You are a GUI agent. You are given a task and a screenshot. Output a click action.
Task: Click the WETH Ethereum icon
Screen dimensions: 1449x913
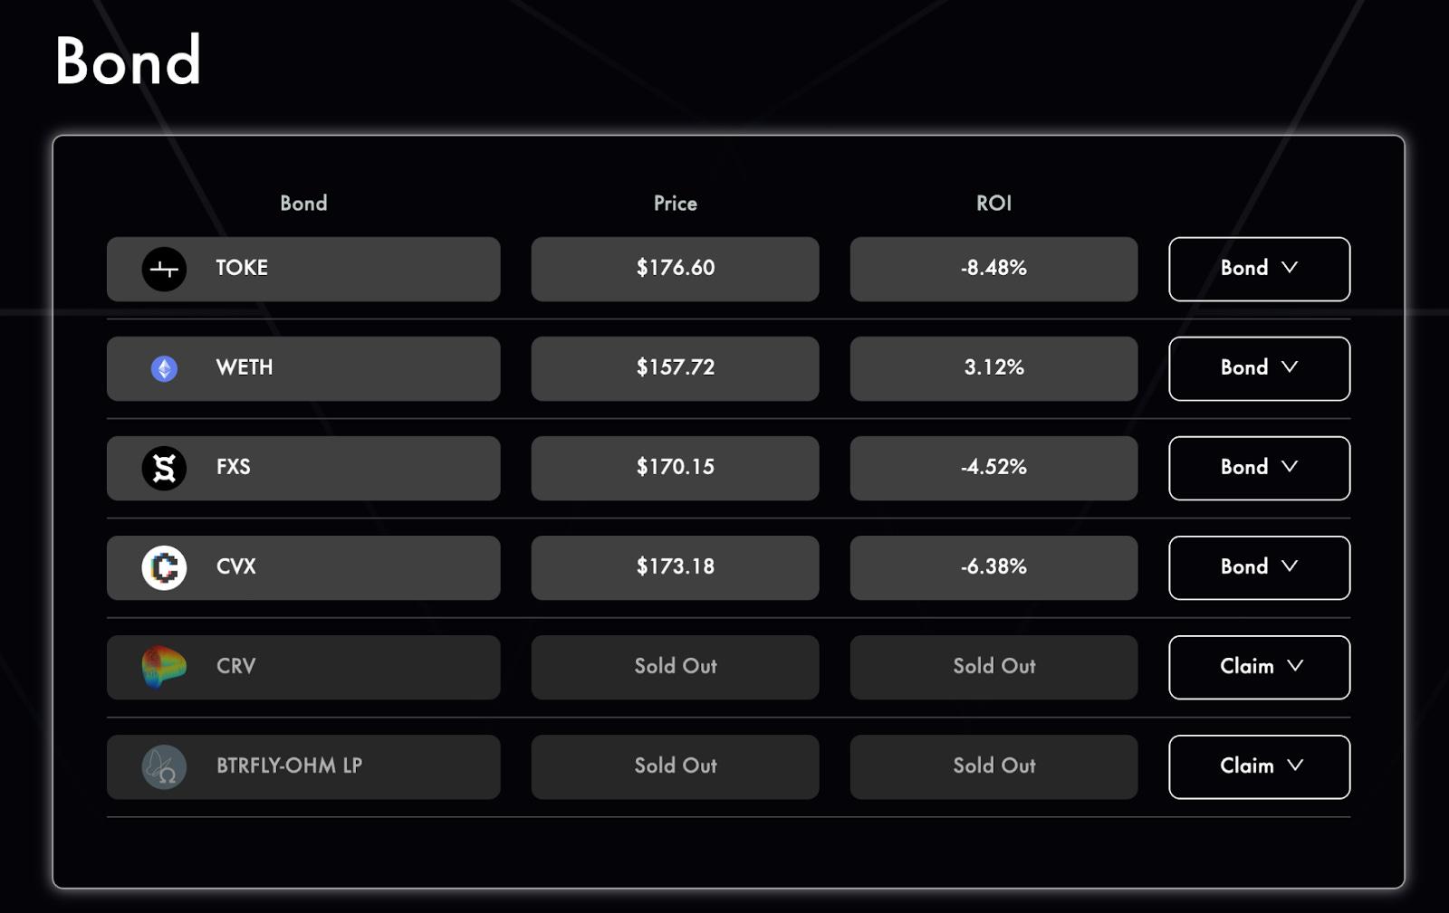tap(164, 368)
